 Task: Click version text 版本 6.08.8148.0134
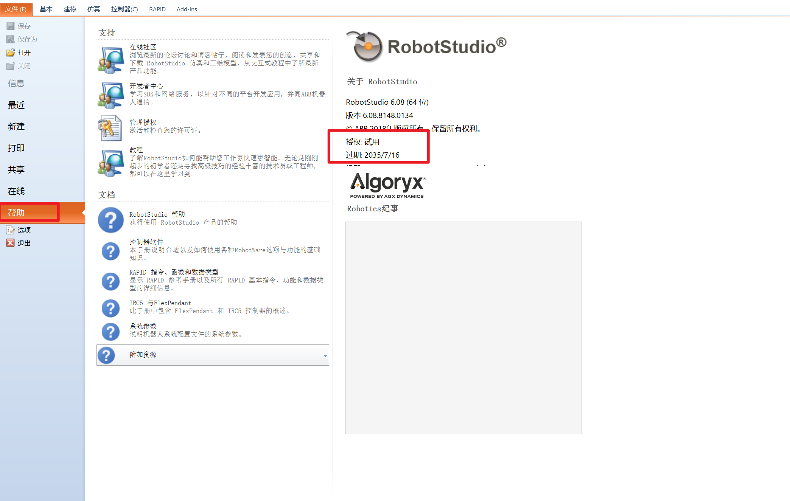point(379,115)
